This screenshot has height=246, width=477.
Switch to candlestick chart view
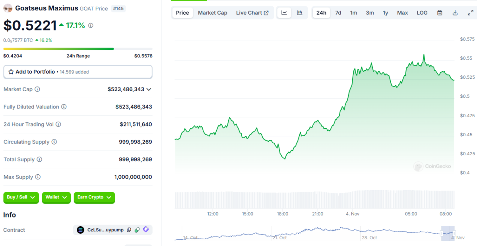300,13
